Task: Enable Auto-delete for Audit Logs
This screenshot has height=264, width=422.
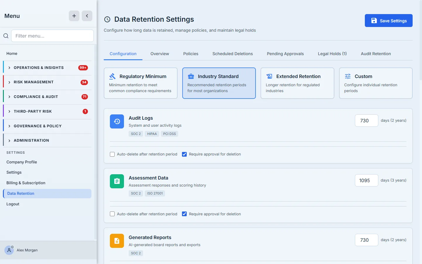Action: [x=112, y=154]
